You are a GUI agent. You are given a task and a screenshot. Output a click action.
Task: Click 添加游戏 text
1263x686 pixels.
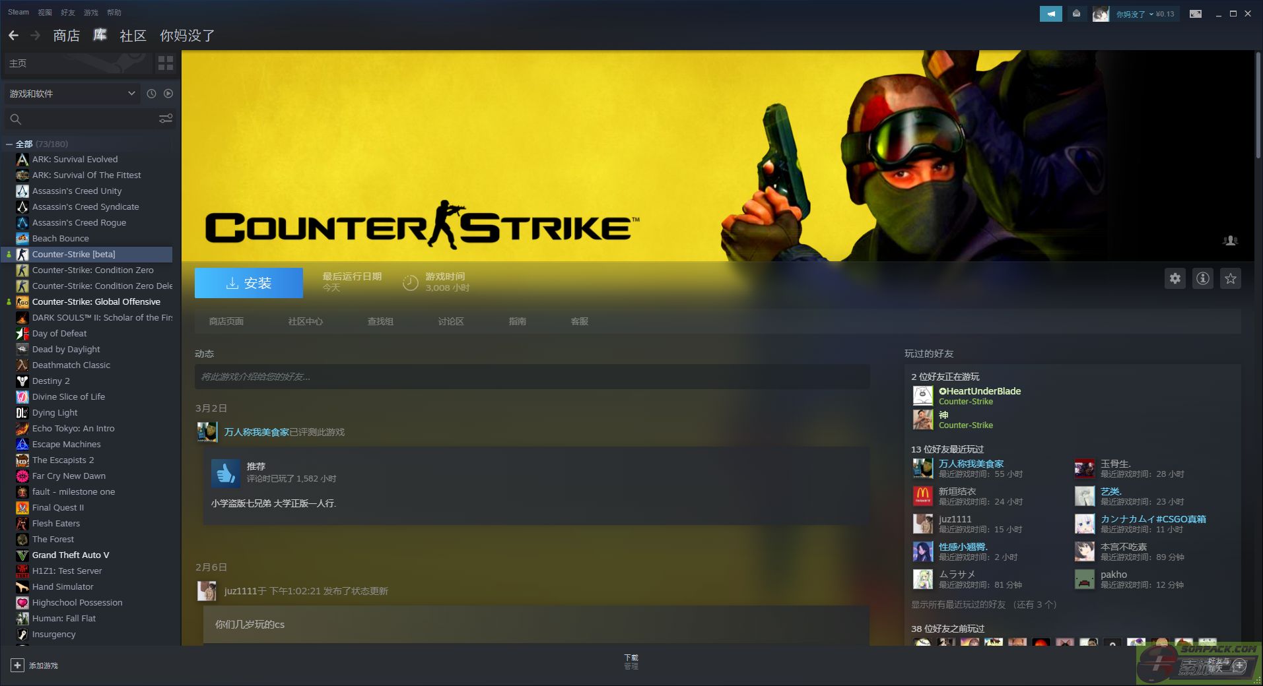pyautogui.click(x=44, y=666)
